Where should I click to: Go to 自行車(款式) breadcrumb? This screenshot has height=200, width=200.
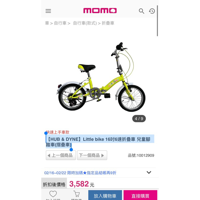(x=85, y=23)
